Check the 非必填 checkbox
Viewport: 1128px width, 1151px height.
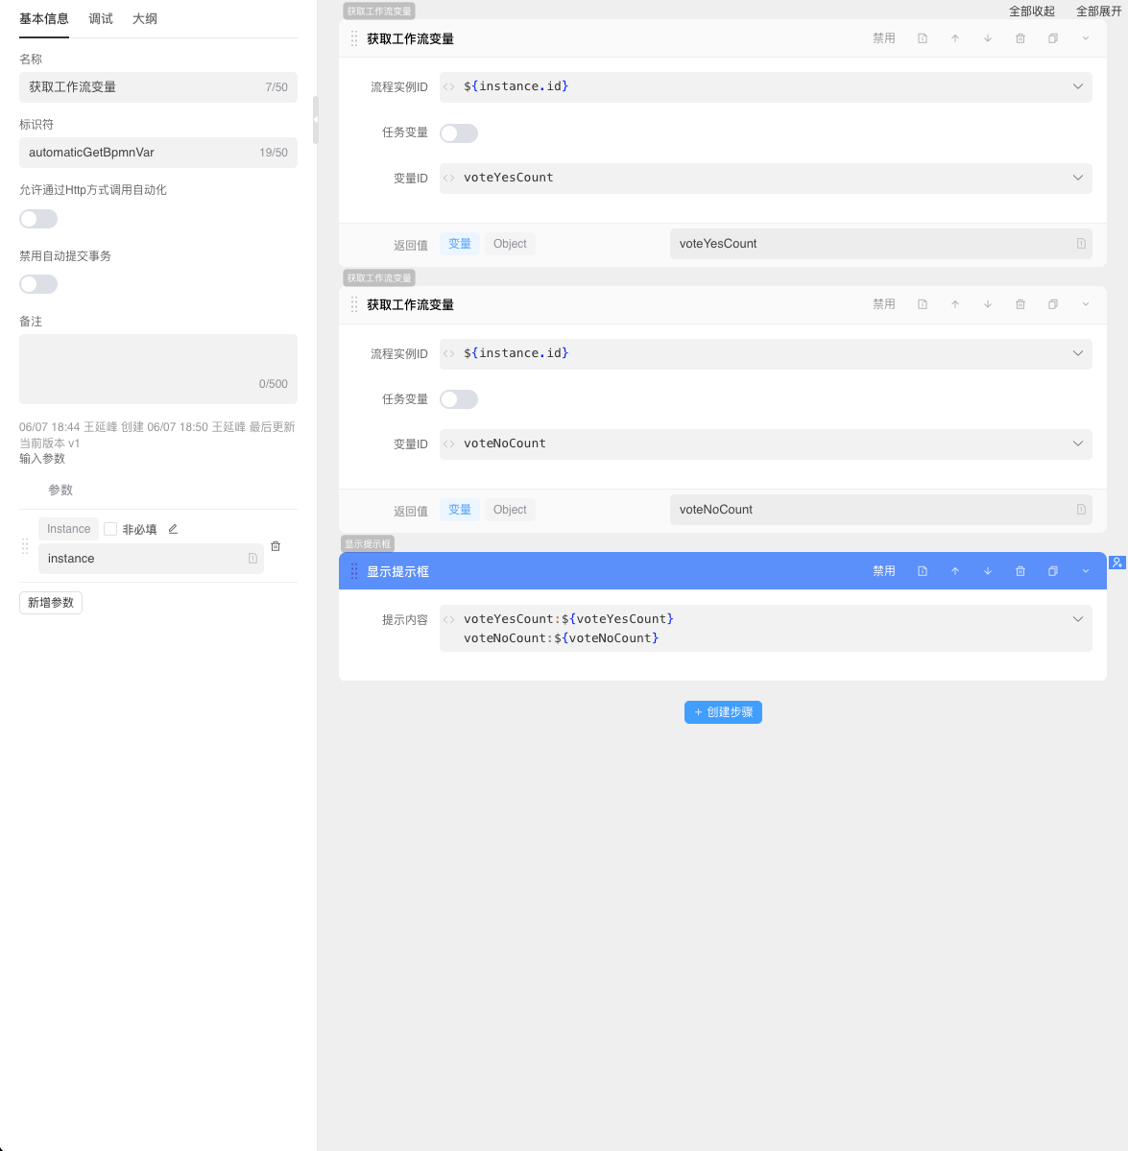110,529
